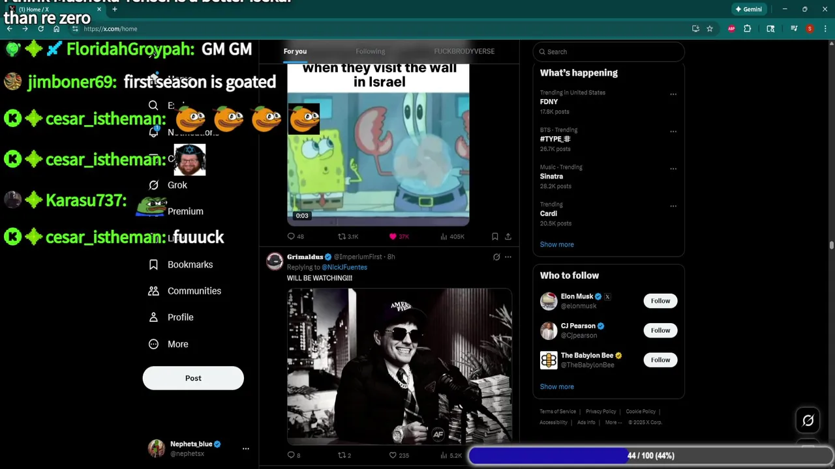Click the browser home icon
The image size is (835, 469).
(x=56, y=29)
